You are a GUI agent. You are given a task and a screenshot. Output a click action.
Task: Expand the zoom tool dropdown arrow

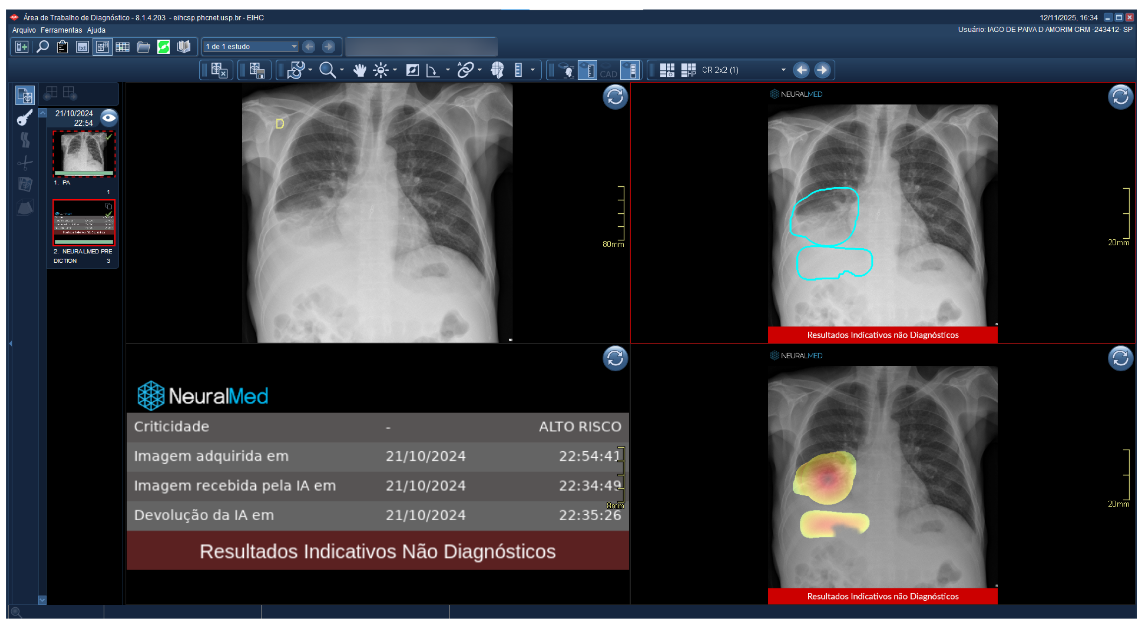click(x=342, y=70)
